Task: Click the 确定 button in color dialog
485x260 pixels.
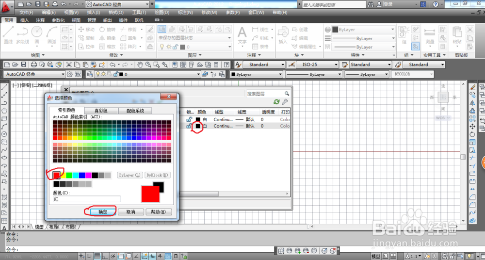Action: point(103,212)
